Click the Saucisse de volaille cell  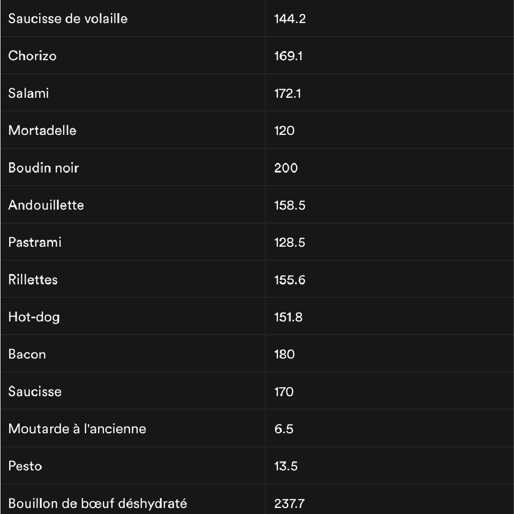point(68,19)
